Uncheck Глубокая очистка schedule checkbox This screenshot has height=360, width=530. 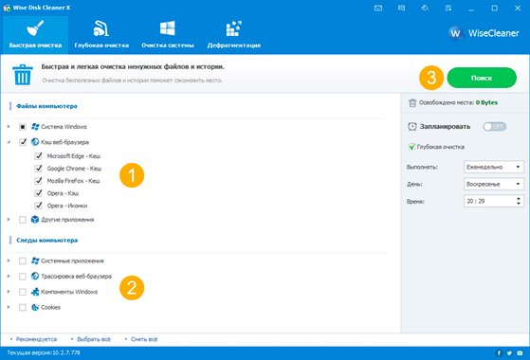(x=411, y=147)
